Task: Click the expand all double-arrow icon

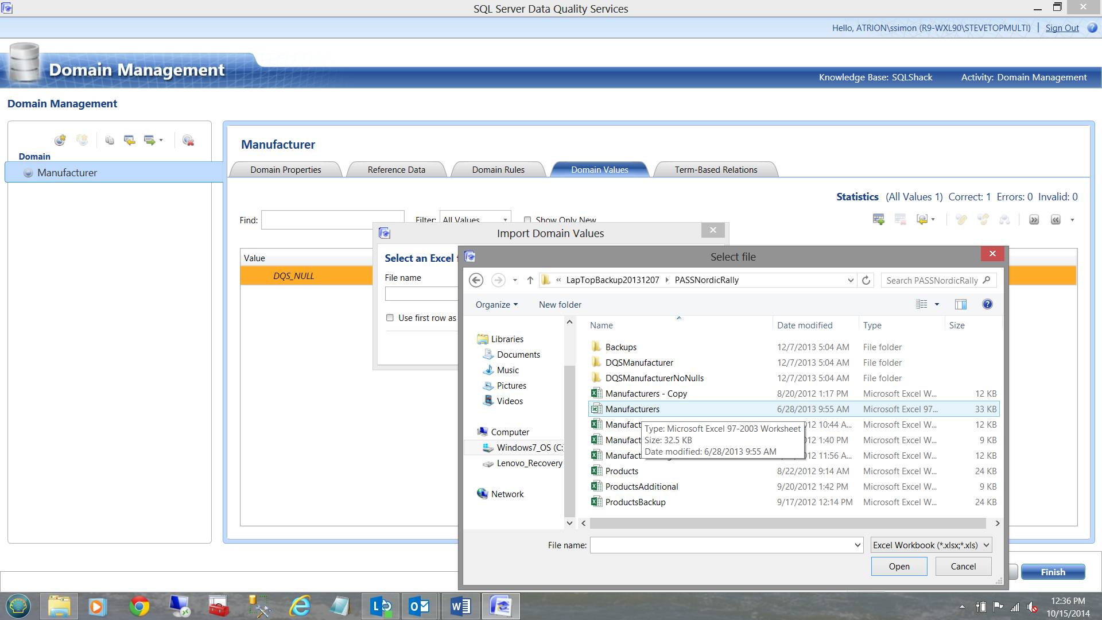Action: pos(1034,219)
